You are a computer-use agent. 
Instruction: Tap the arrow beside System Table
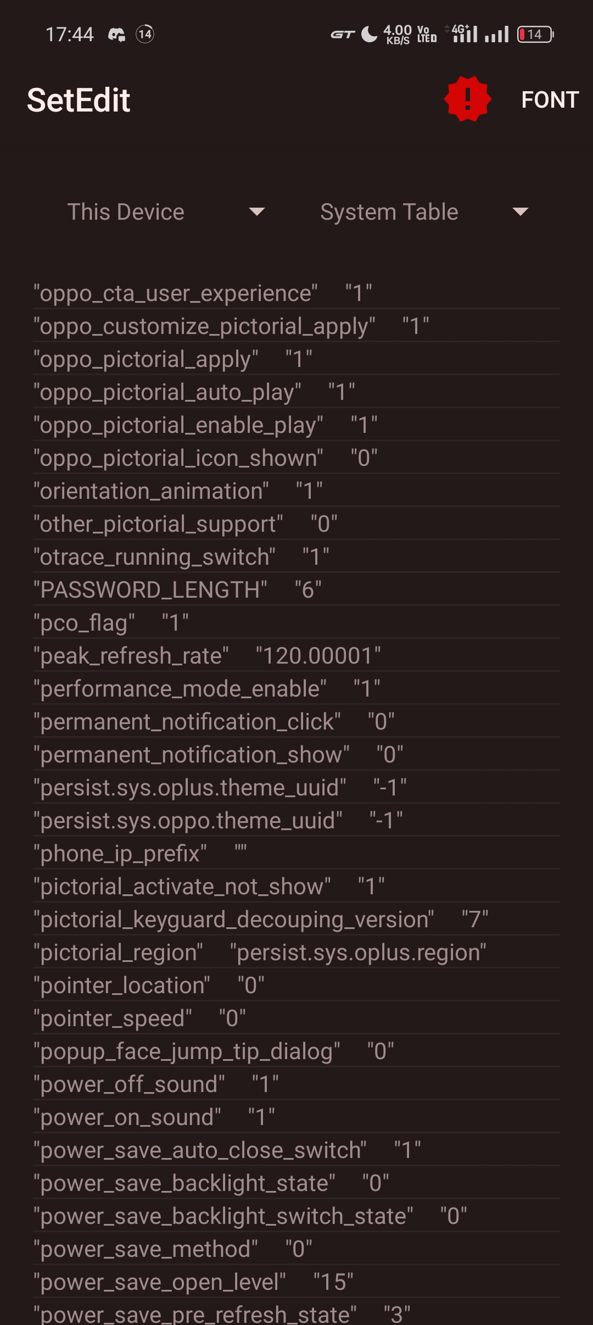(520, 212)
